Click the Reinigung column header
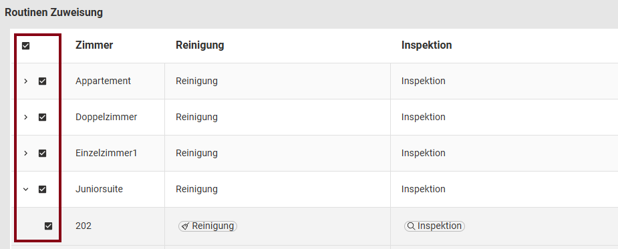 pos(200,45)
